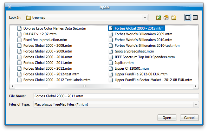Click the horizontal scrollbar thumb in the file list
208x132 pixels.
point(84,86)
